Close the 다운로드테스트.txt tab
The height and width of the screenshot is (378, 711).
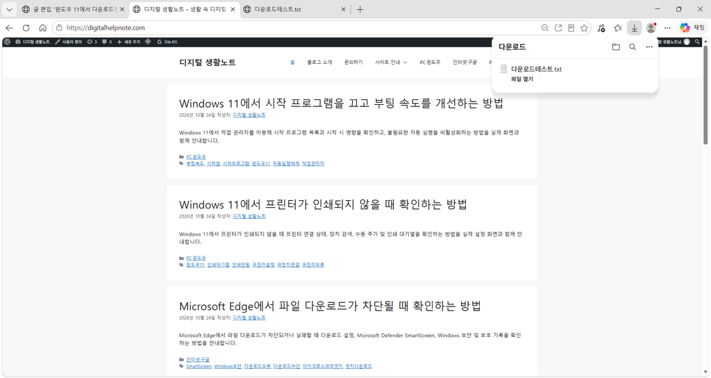point(343,9)
